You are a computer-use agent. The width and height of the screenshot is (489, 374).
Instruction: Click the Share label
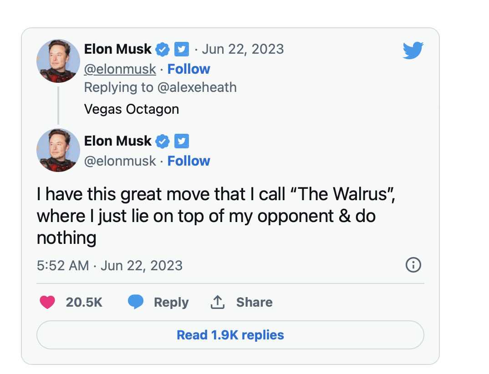click(254, 302)
